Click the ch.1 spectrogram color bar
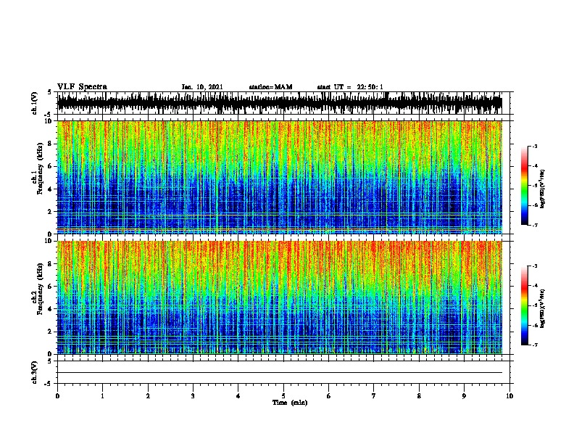This screenshot has width=574, height=444. [525, 186]
